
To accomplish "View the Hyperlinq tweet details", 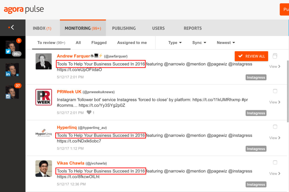I will coord(275,138).
